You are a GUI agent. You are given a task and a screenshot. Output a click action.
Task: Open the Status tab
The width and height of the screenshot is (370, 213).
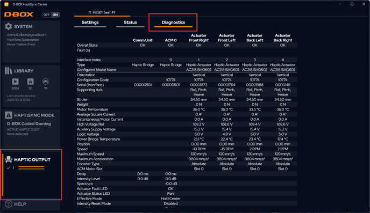[130, 23]
